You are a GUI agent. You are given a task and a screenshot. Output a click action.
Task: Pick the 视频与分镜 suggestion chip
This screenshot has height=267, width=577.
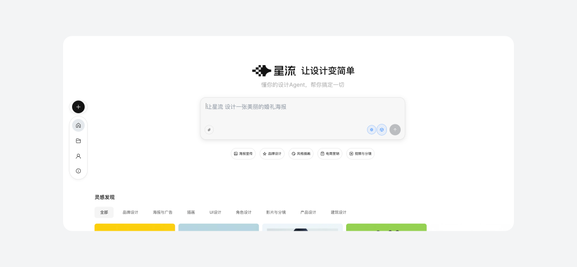coord(360,154)
